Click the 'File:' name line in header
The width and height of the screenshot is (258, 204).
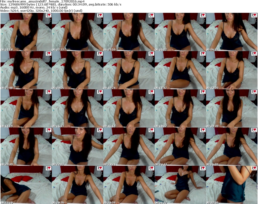pyautogui.click(x=42, y=1)
